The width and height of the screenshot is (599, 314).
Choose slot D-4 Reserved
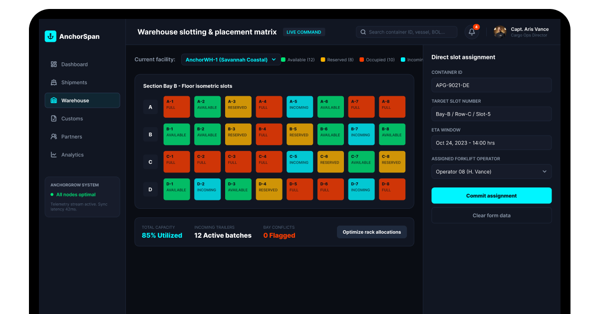pos(269,189)
